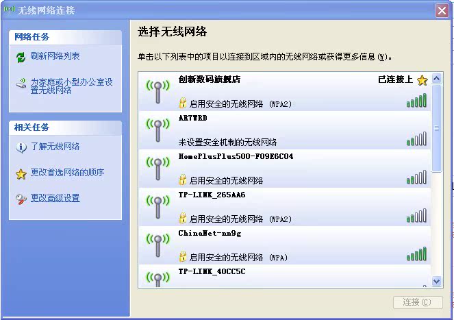This screenshot has height=320, width=454.
Task: Click signal strength bars of 创新数码旗舰店
Action: 416,100
